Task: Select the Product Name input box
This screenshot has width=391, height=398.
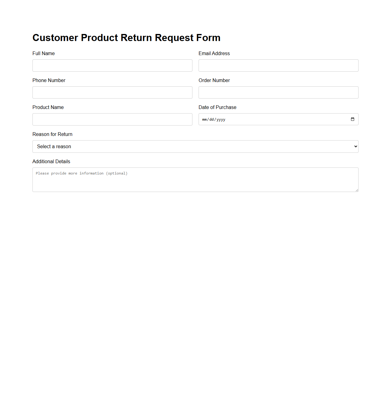Action: click(112, 119)
